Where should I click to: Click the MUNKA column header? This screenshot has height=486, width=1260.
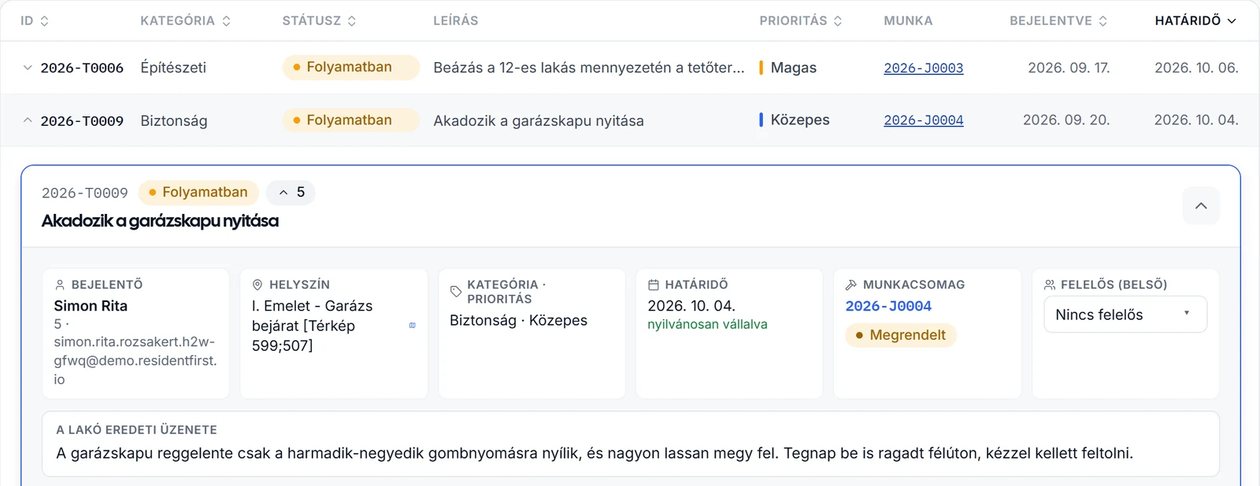tap(908, 20)
